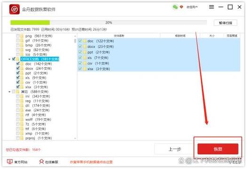Check the prproj (1个文件) checkbox
Image resolution: width=247 pixels, height=169 pixels.
(18, 138)
